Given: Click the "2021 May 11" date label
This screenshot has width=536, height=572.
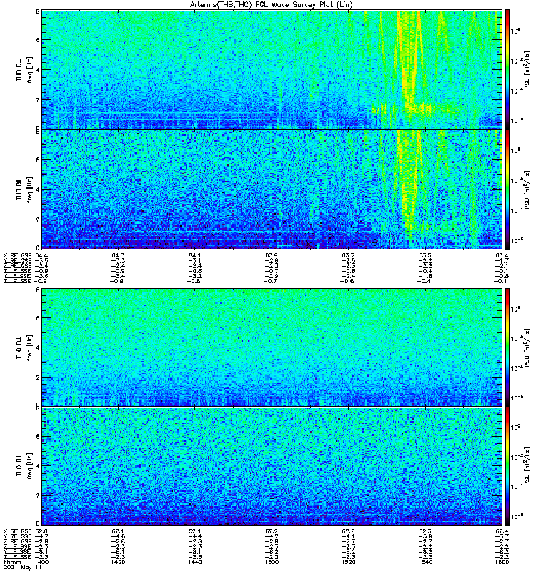Looking at the screenshot, I should (x=22, y=568).
